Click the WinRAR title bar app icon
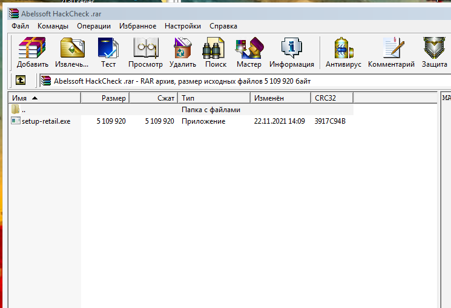Image resolution: width=451 pixels, height=308 pixels. click(14, 13)
